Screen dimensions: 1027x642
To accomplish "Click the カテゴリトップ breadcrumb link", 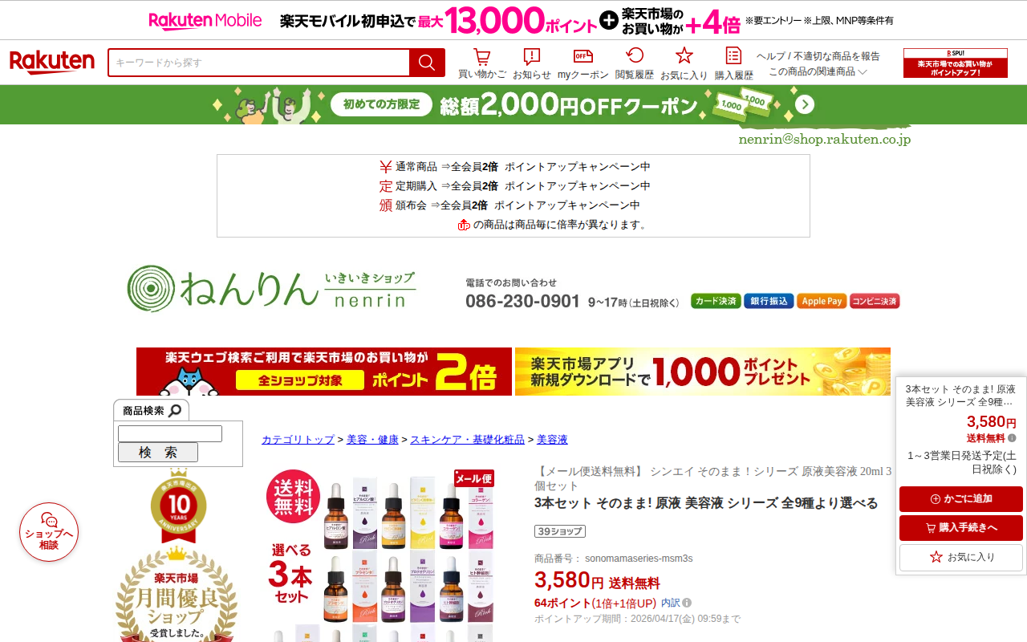I will (298, 440).
